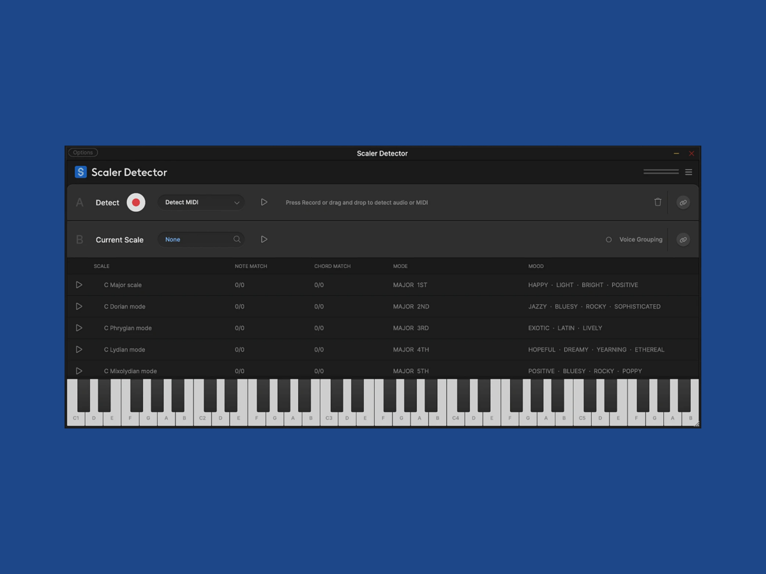This screenshot has width=766, height=574.
Task: Enable the Voice Grouping radio toggle
Action: pyautogui.click(x=608, y=240)
